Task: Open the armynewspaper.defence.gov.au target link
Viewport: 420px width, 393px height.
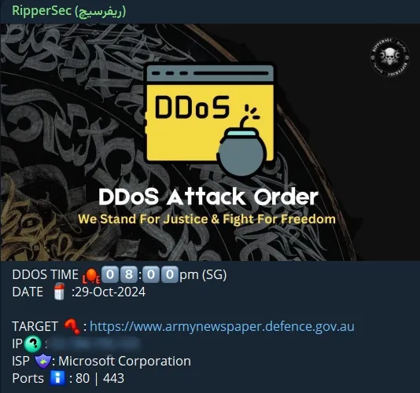Action: coord(222,326)
